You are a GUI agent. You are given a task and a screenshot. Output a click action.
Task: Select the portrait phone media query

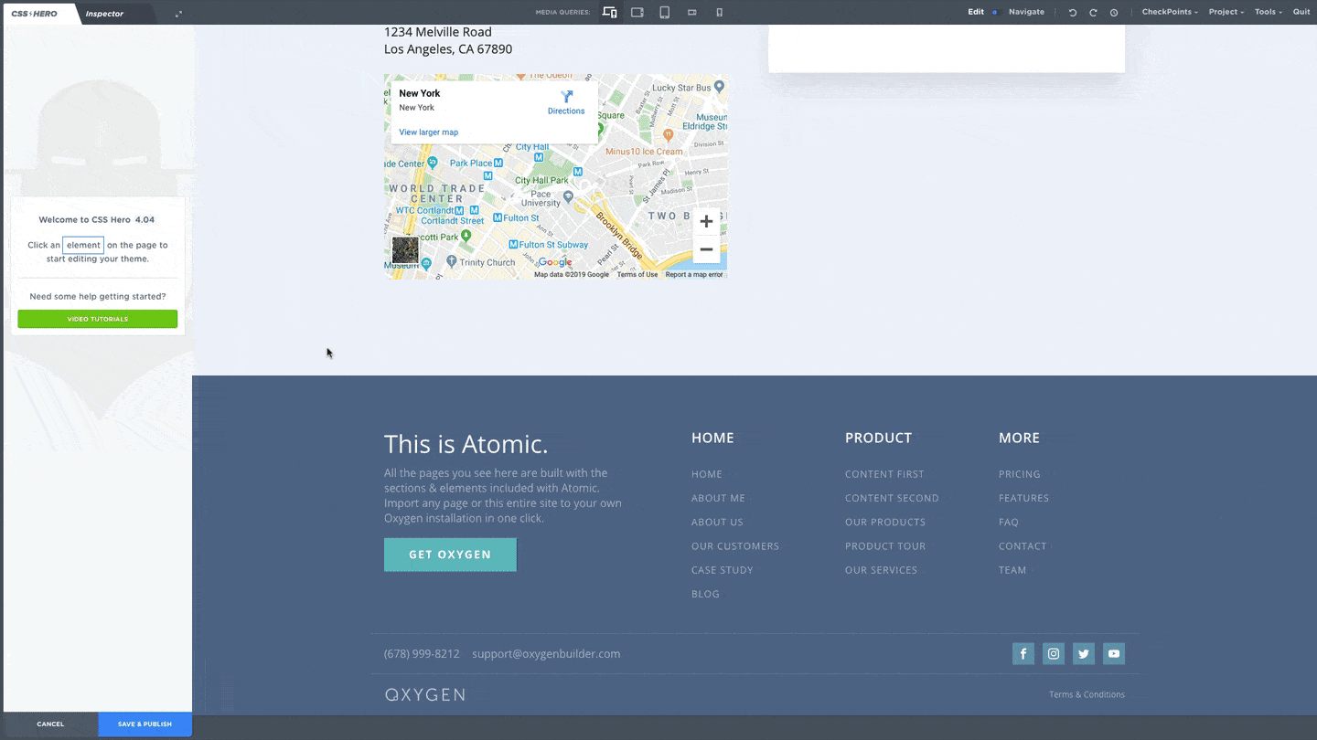click(720, 13)
